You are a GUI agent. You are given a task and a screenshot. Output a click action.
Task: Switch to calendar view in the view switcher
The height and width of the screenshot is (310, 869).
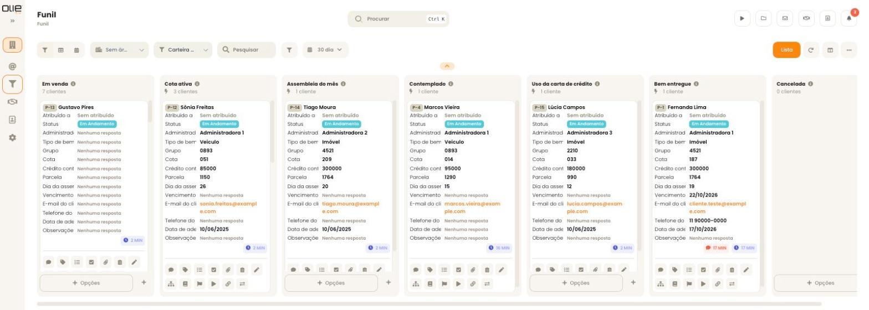point(76,50)
